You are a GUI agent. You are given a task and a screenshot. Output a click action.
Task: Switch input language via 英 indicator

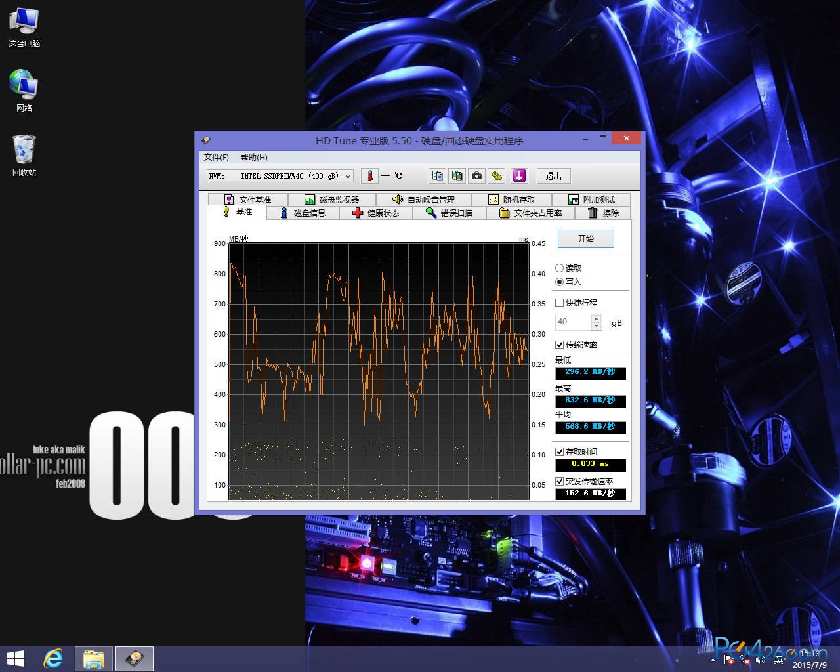pyautogui.click(x=778, y=660)
